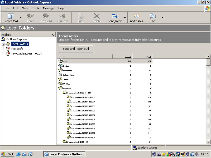Click the ZoneAlarm tray icon
The width and height of the screenshot is (211, 158).
159,154
